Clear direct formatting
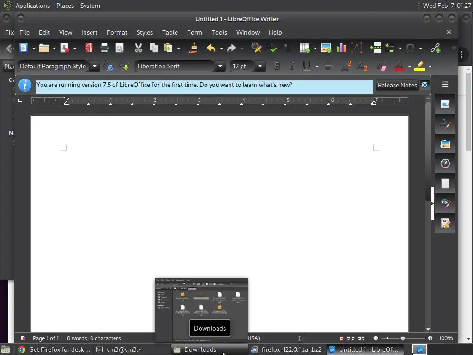Image resolution: width=473 pixels, height=355 pixels. (382, 66)
